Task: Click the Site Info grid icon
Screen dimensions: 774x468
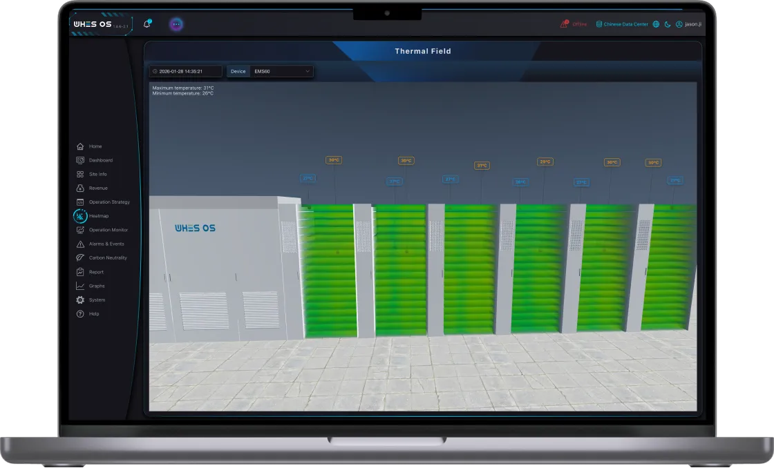Action: click(80, 175)
